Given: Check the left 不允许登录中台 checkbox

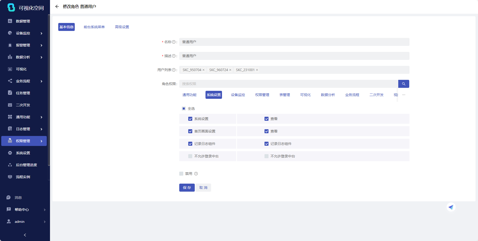Looking at the screenshot, I should click(190, 156).
